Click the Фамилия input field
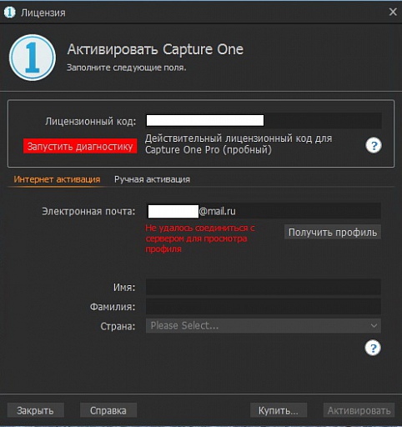Image resolution: width=402 pixels, height=427 pixels. 264,307
